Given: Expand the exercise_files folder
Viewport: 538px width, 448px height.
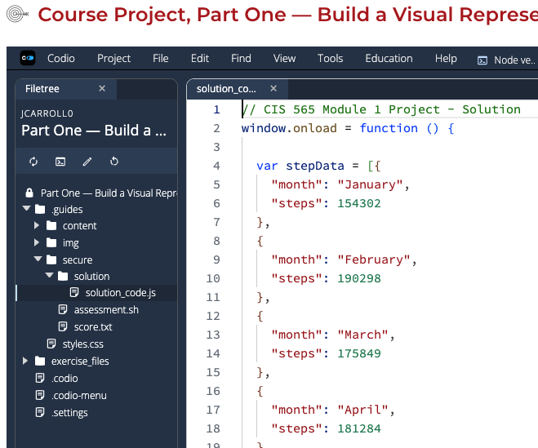Looking at the screenshot, I should coord(27,362).
